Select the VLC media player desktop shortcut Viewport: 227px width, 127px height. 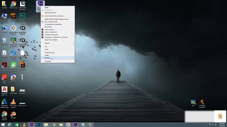[x=13, y=103]
